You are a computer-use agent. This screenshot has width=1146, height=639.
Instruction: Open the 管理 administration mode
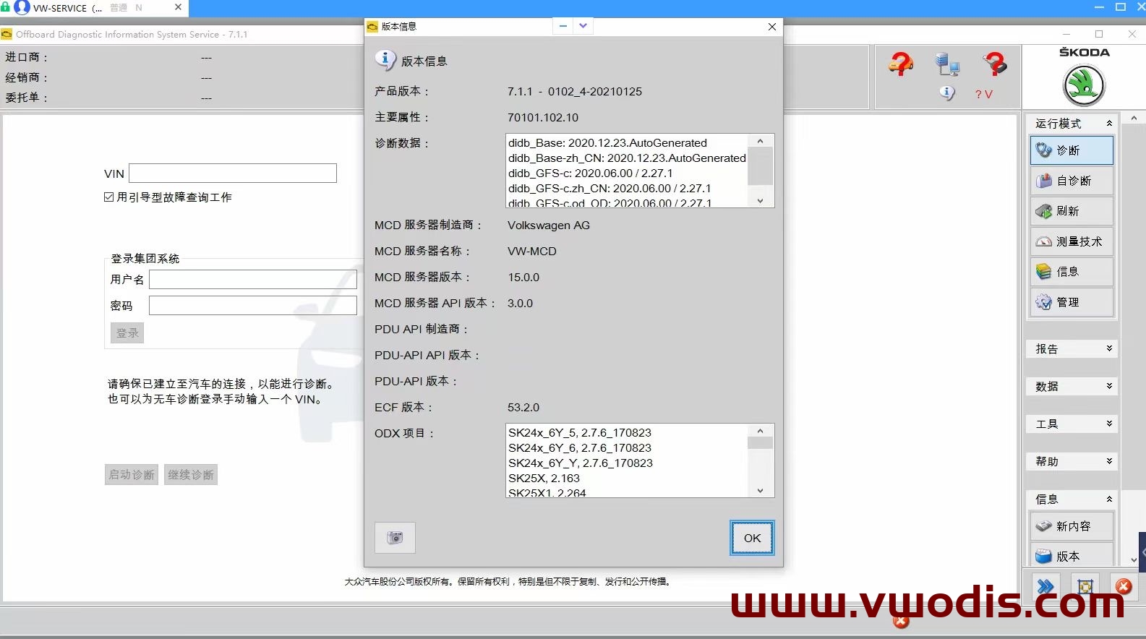(x=1072, y=302)
